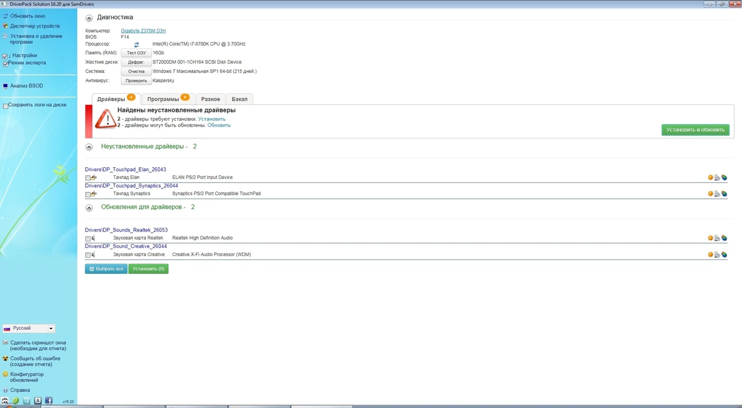
Task: Open the Facebook icon in the bottom sidebar
Action: [x=49, y=401]
